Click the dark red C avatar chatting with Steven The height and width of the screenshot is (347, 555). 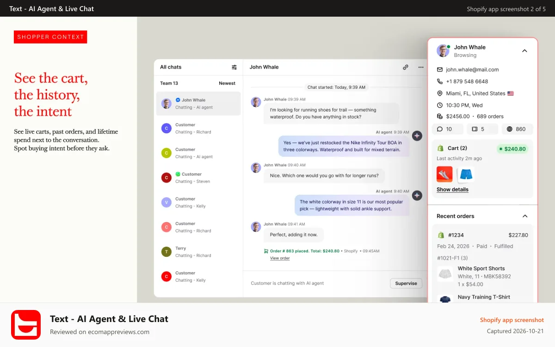[x=166, y=178]
